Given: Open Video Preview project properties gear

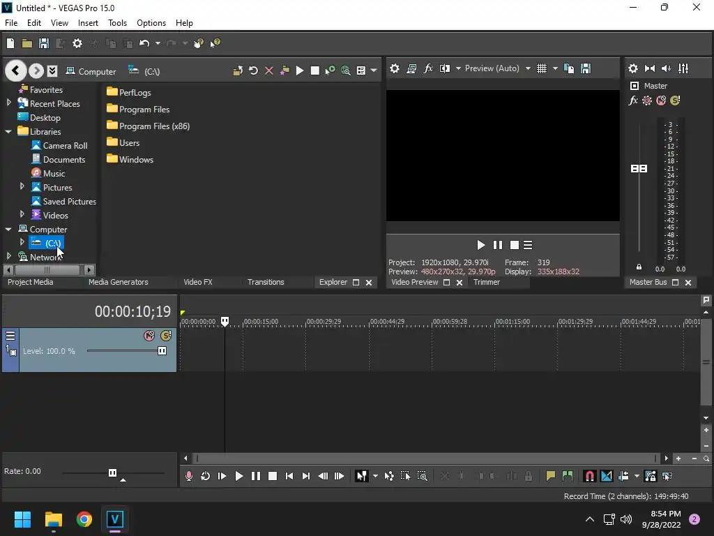Looking at the screenshot, I should tap(395, 68).
